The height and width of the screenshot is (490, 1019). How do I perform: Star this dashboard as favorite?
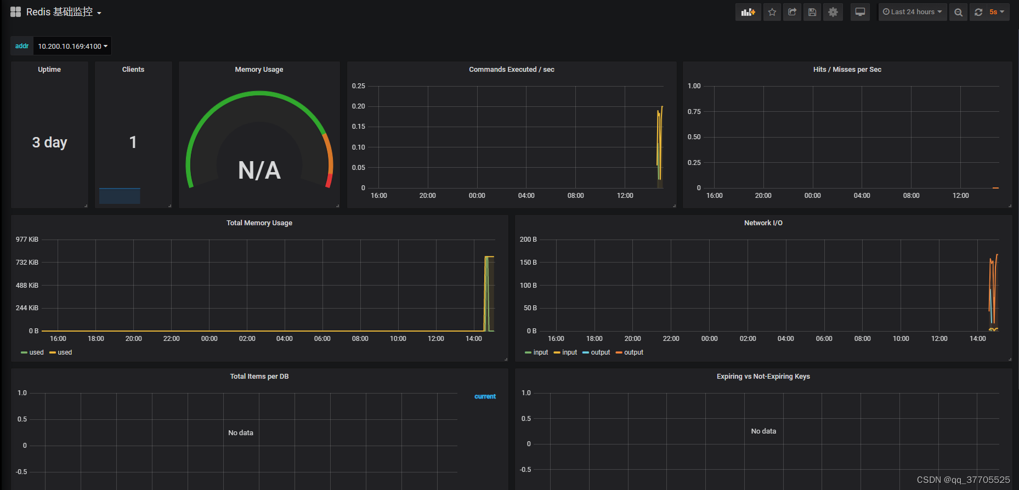pyautogui.click(x=772, y=12)
